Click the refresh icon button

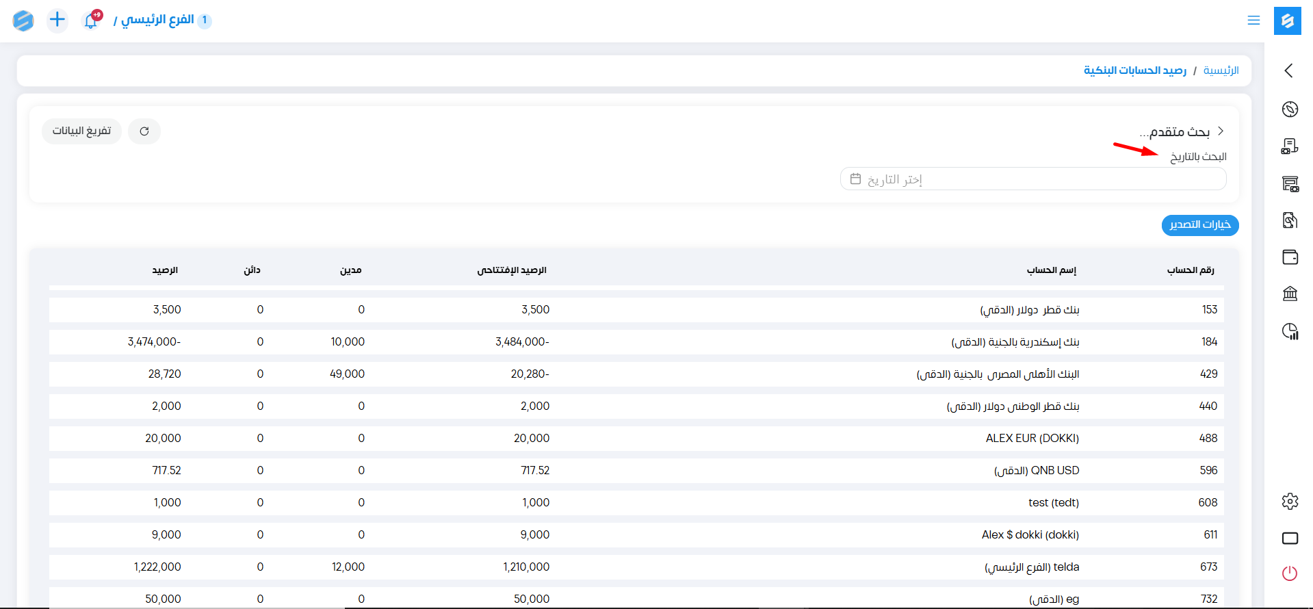click(144, 131)
